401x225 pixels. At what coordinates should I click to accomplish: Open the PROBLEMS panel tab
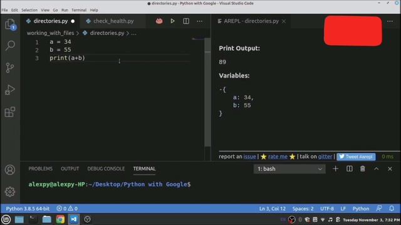(40, 169)
